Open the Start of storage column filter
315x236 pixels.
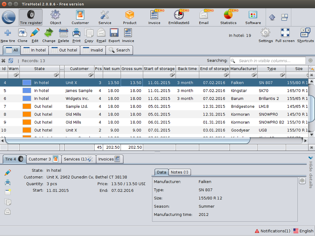point(172,75)
